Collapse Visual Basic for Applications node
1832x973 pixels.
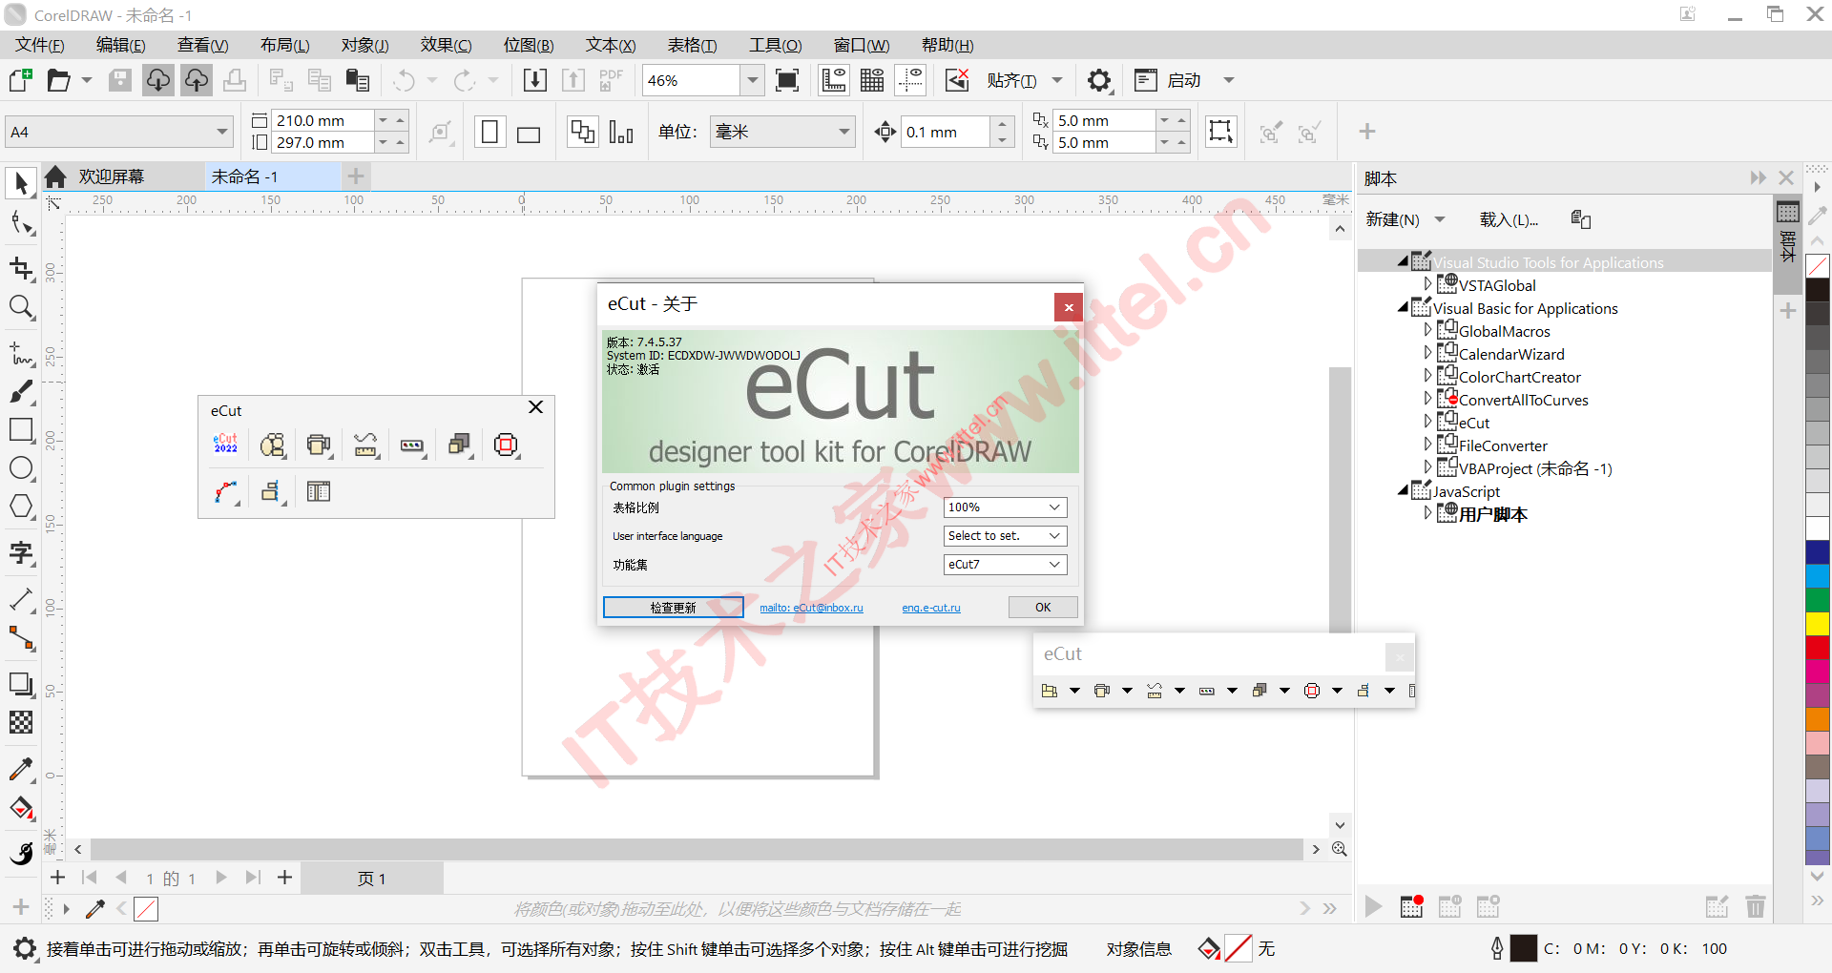(x=1403, y=307)
